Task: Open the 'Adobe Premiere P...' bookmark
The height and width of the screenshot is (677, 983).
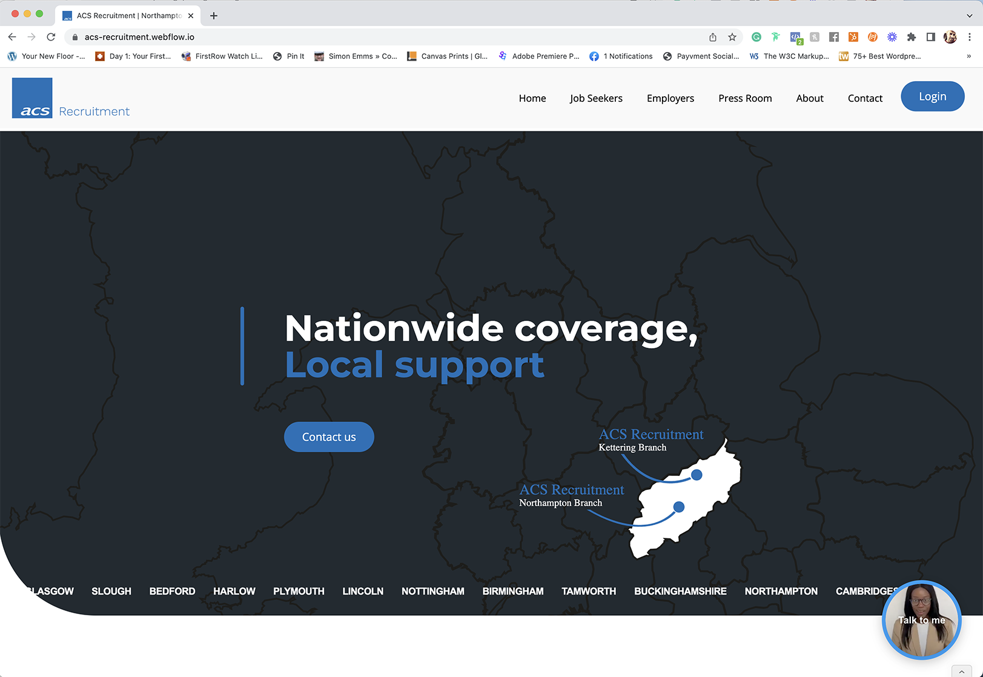Action: [538, 56]
